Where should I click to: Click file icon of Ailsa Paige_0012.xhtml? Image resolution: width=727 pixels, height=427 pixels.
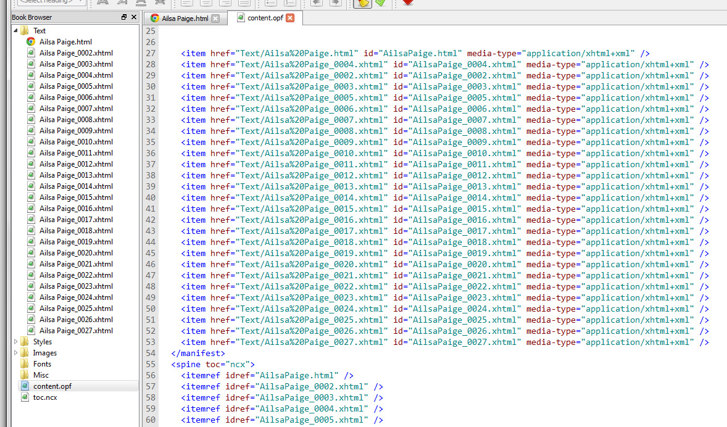point(31,164)
